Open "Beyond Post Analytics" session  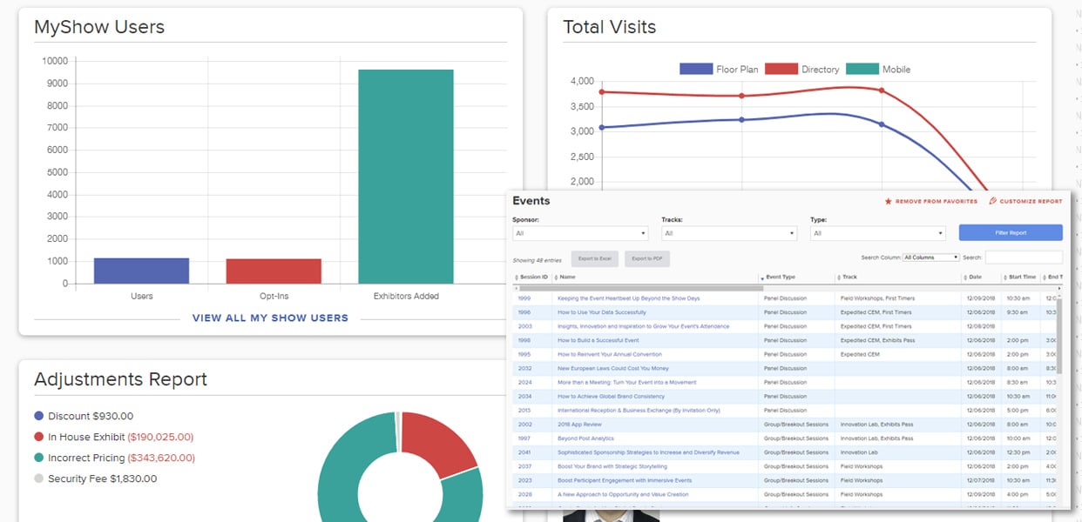pyautogui.click(x=585, y=438)
